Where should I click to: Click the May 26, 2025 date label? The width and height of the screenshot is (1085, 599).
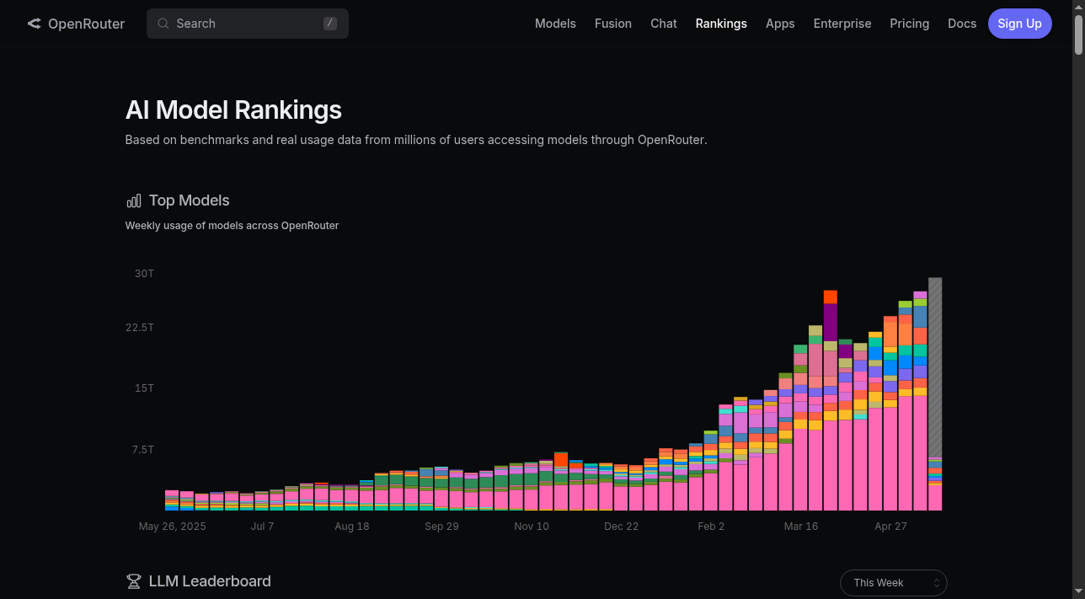(173, 527)
